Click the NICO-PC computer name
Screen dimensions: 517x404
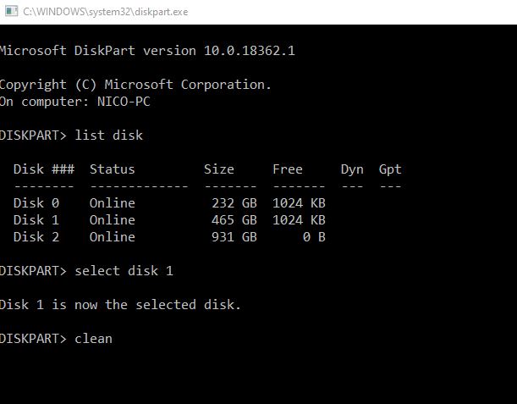coord(124,102)
